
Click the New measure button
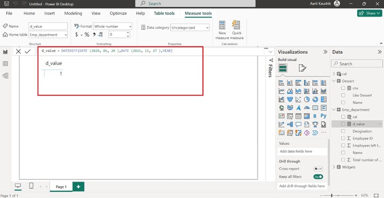pos(222,30)
